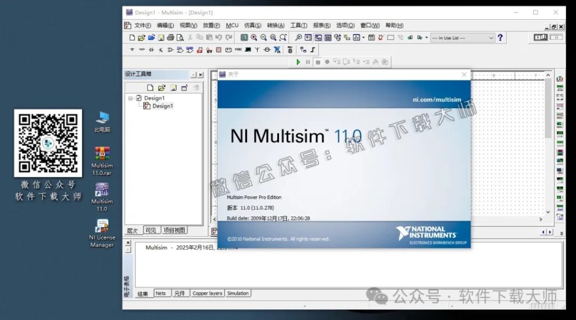This screenshot has width=576, height=320.
Task: Click the redo arrow in toolbar
Action: click(228, 38)
